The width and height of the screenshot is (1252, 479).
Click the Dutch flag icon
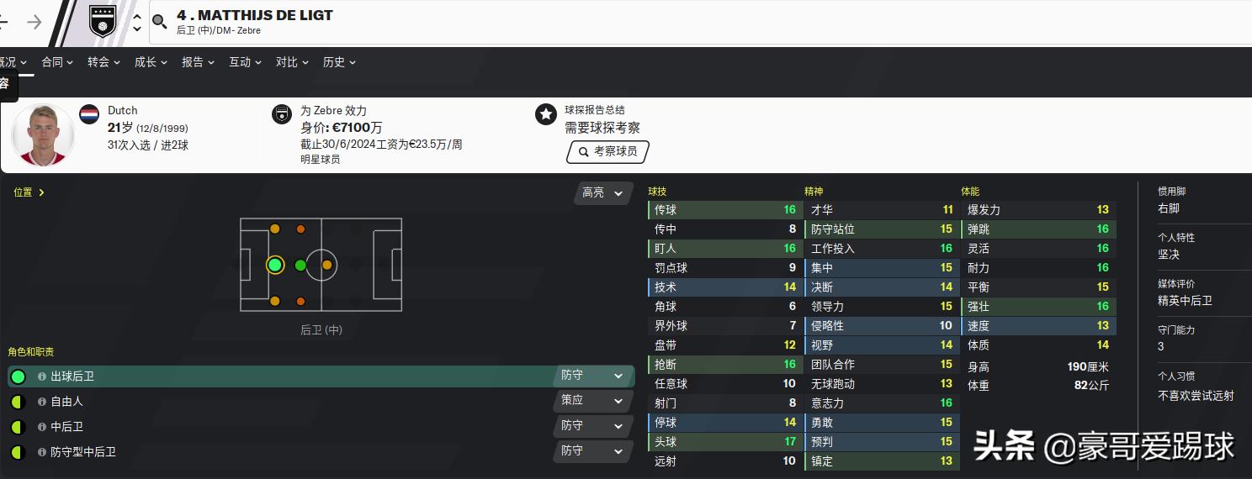tap(89, 114)
